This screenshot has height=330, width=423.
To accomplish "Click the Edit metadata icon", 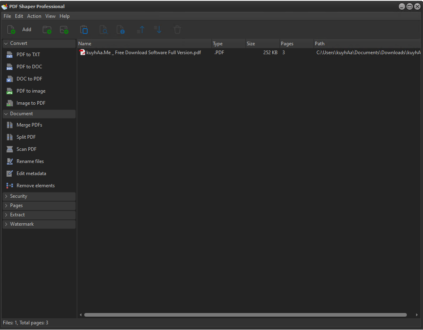I will coord(9,173).
